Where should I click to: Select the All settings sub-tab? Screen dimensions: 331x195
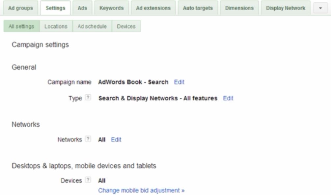(x=21, y=26)
